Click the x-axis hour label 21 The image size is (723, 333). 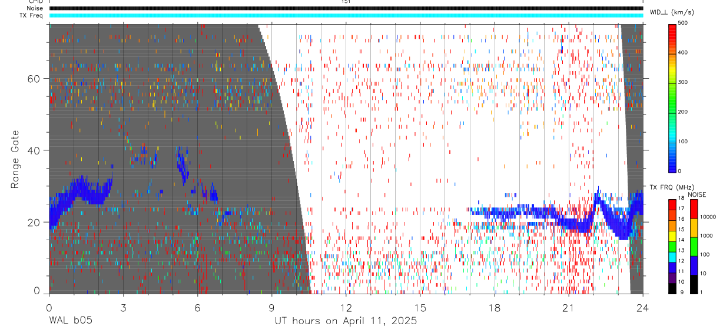(x=568, y=308)
